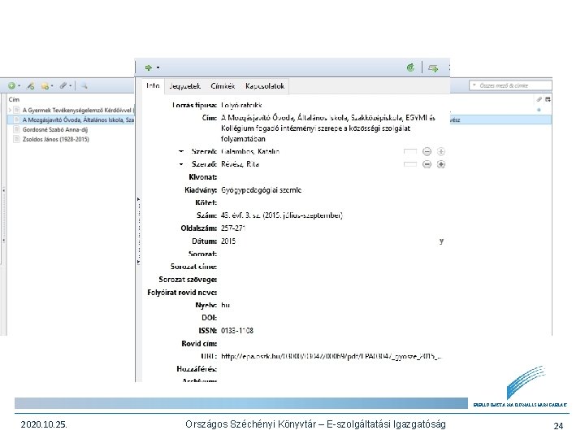
Task: Click the attachment column paperclip header icon
Action: pos(539,99)
